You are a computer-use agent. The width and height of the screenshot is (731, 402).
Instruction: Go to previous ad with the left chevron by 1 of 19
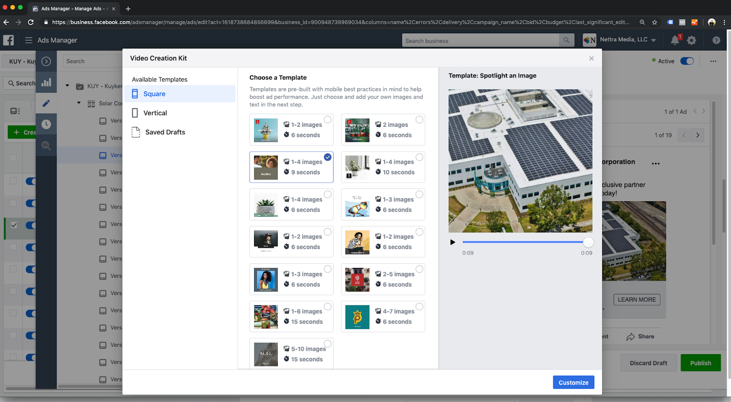coord(684,135)
